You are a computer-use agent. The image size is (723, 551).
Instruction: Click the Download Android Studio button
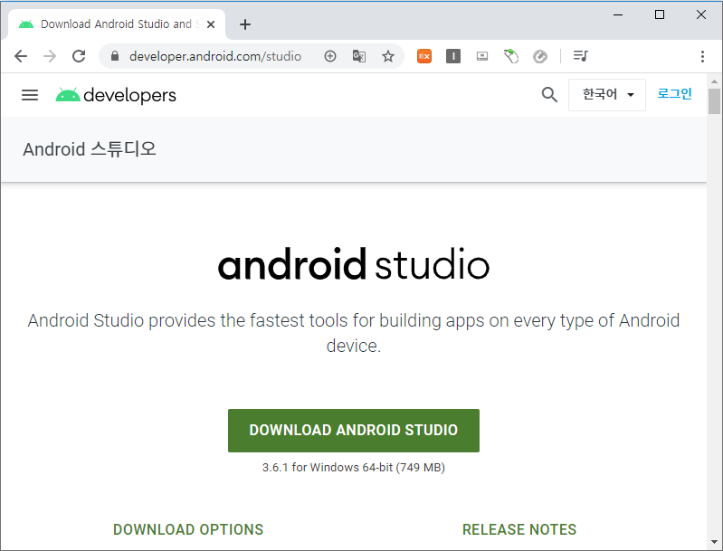click(354, 430)
